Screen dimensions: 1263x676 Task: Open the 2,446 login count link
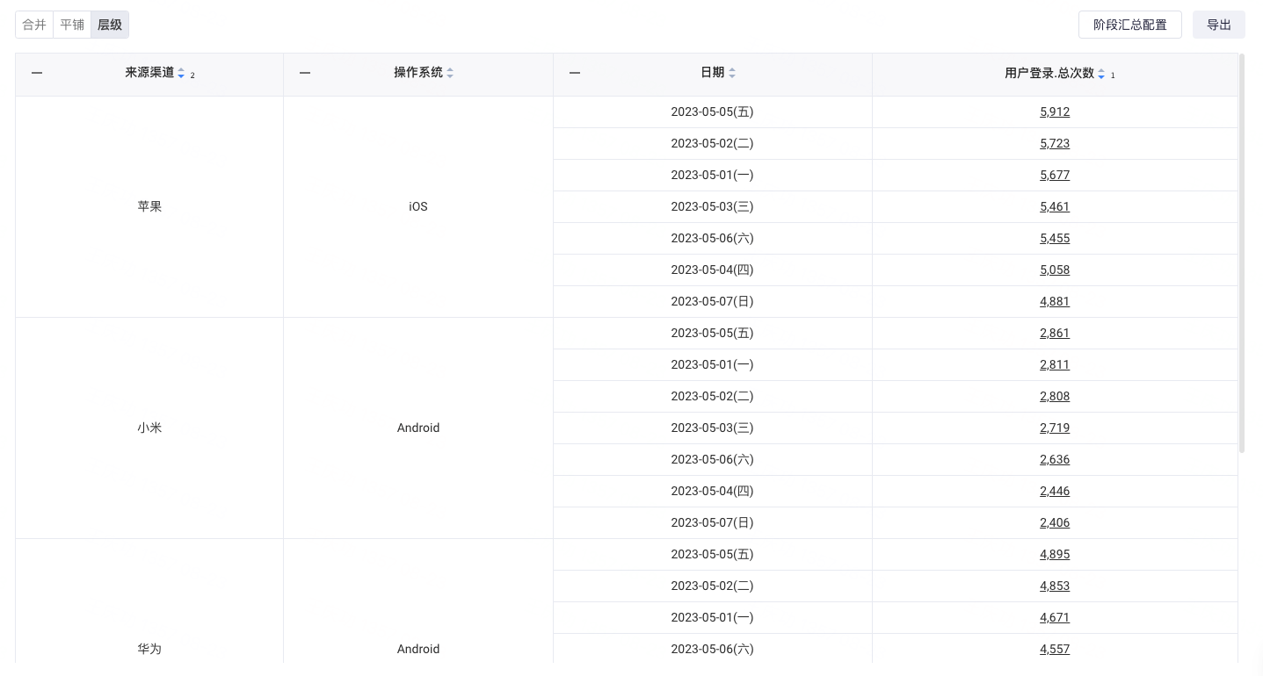[x=1055, y=491]
